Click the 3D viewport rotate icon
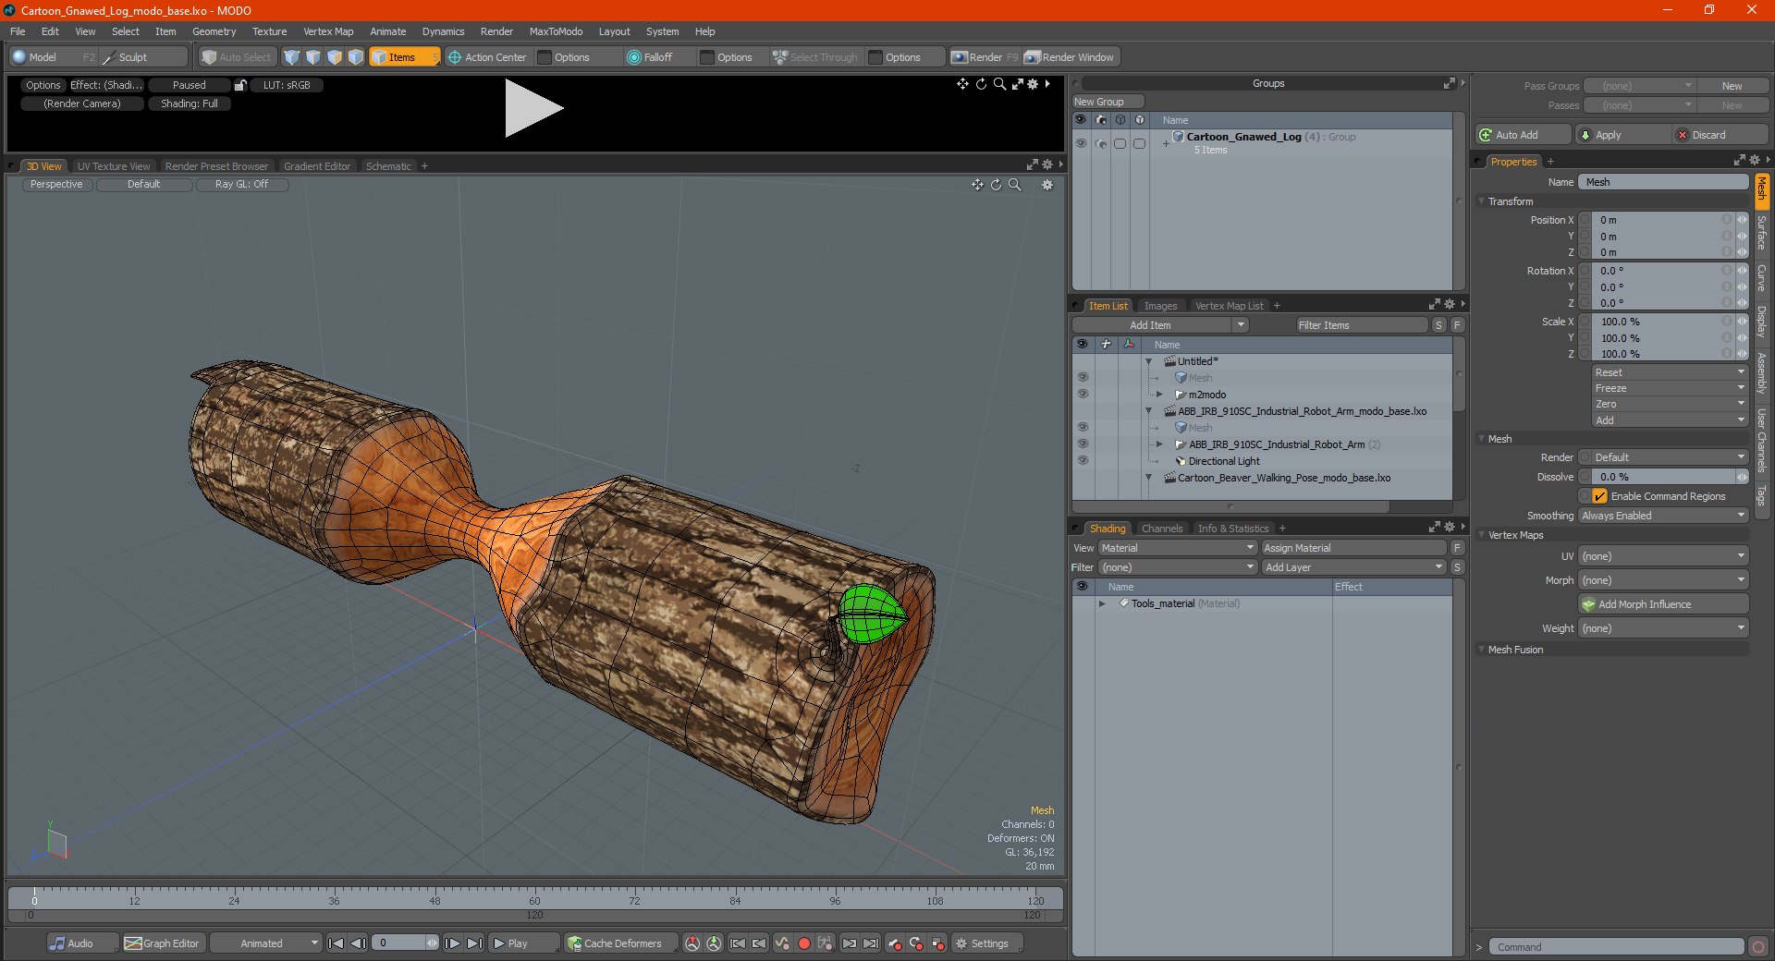This screenshot has width=1775, height=961. (997, 185)
